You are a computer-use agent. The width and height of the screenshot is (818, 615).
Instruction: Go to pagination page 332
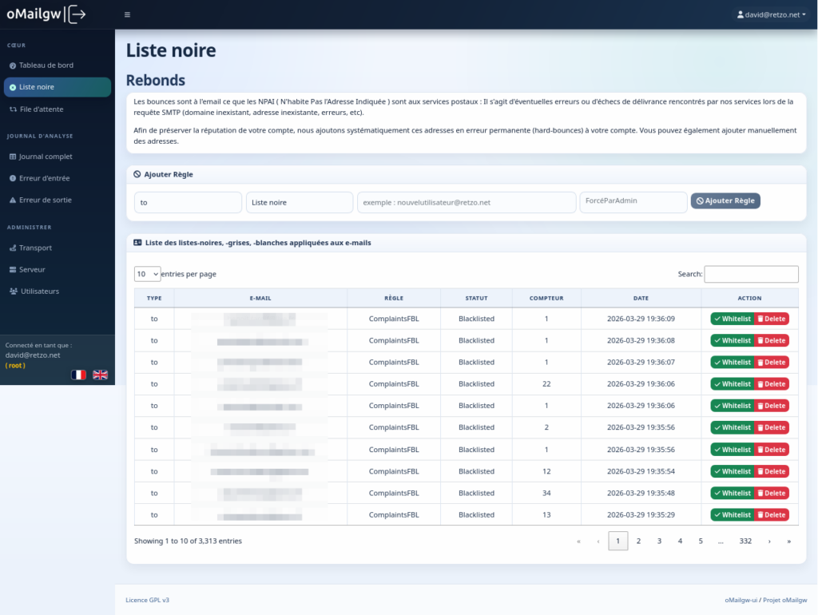pos(745,542)
